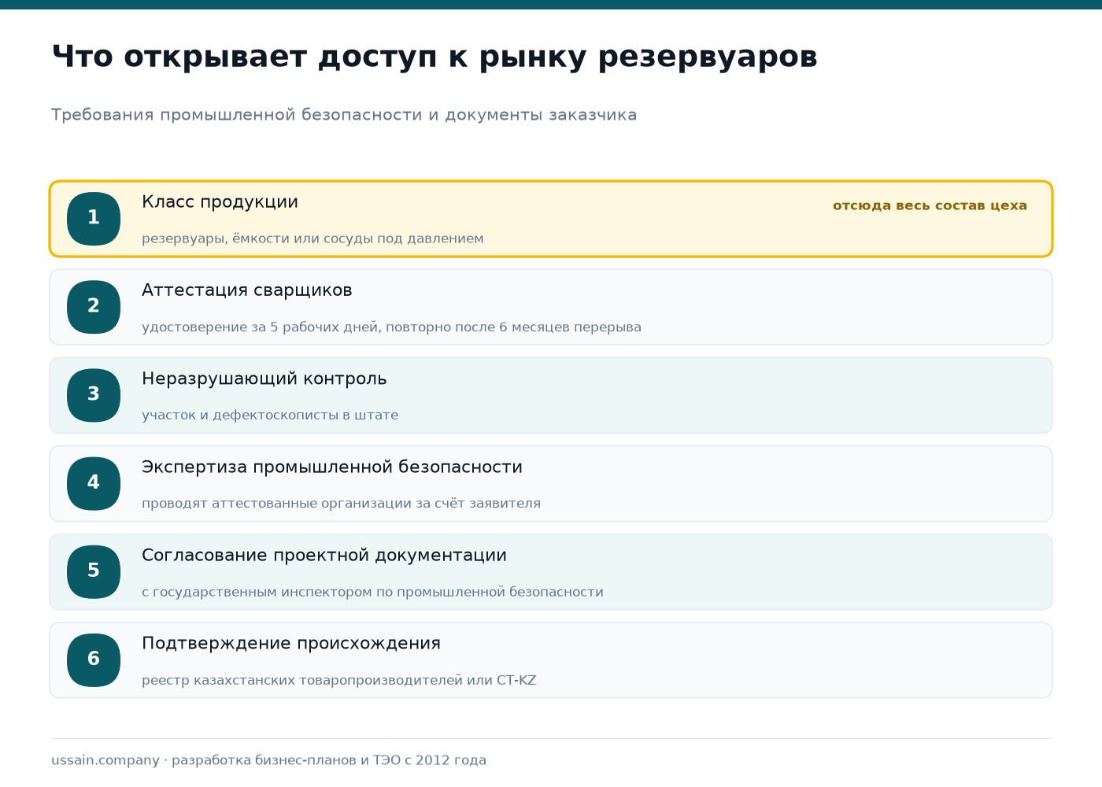
Task: Click the title 'Что открывает доступ к рынку резервуаров'
Action: 435,57
